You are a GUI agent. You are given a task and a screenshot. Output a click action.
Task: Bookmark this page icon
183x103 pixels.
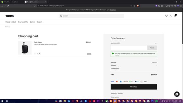35,6
